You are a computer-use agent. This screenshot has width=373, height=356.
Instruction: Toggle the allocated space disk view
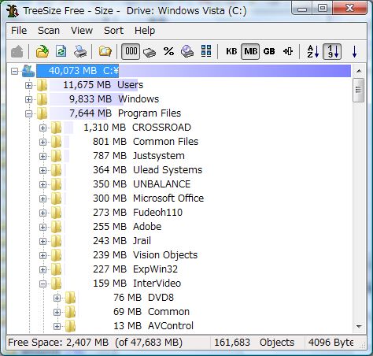point(150,52)
